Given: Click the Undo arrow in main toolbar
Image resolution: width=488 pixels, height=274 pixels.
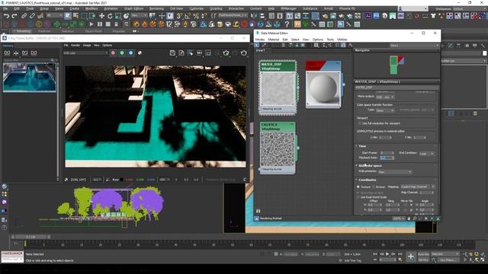Looking at the screenshot, I should point(6,16).
